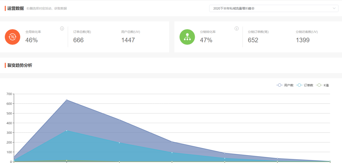342x163 pixels.
Task: Click 分销订单数 value 652
Action: [253, 40]
